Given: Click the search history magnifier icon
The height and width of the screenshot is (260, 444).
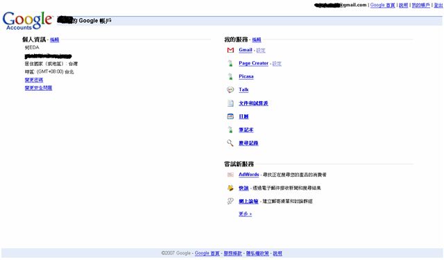Looking at the screenshot, I should pyautogui.click(x=230, y=143).
